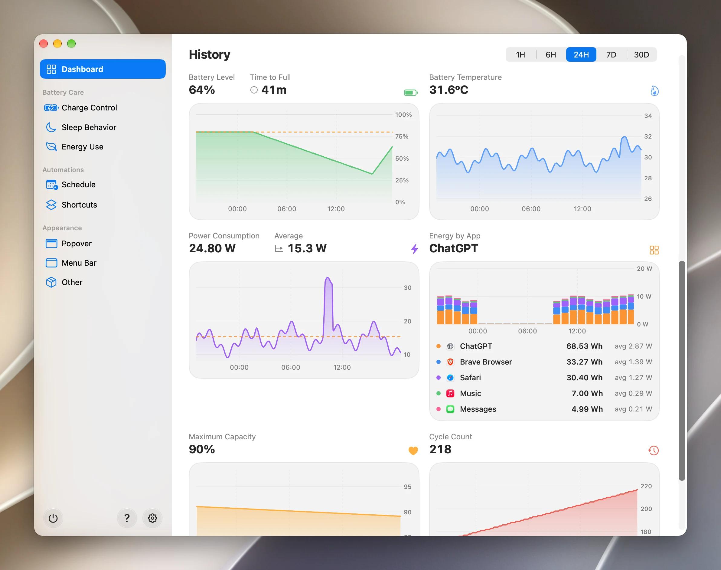Open settings with the gear icon
The width and height of the screenshot is (721, 570).
coord(152,518)
